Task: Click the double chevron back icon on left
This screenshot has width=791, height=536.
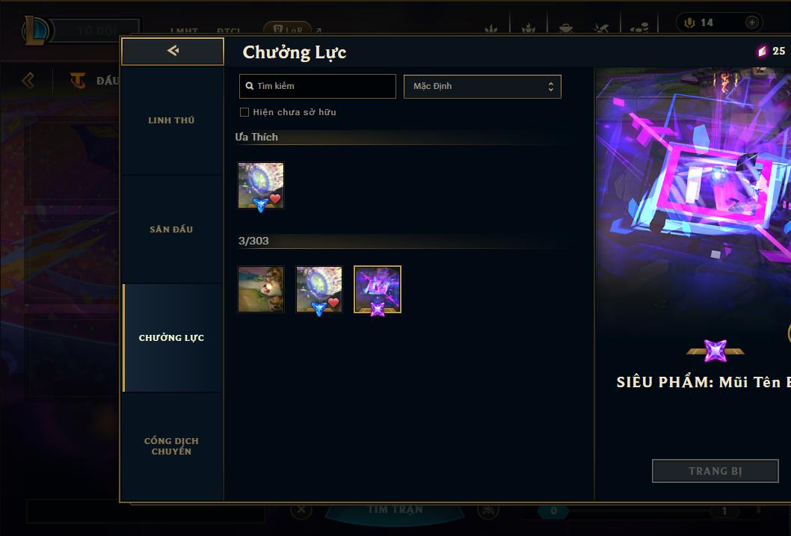Action: (x=28, y=80)
